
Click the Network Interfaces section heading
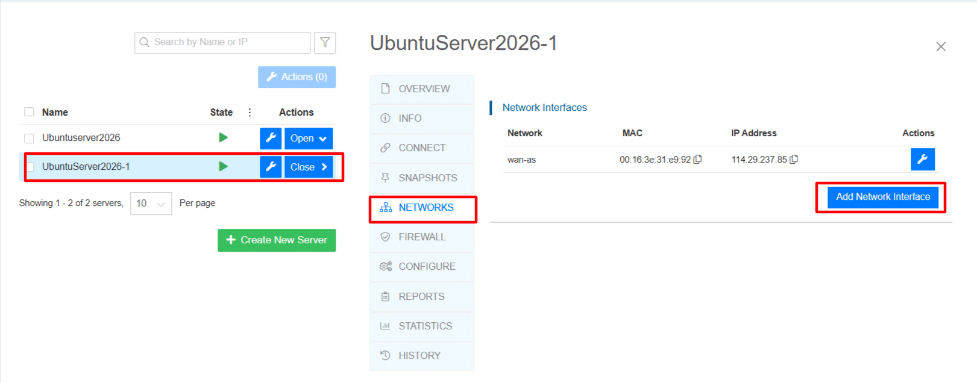tap(544, 108)
